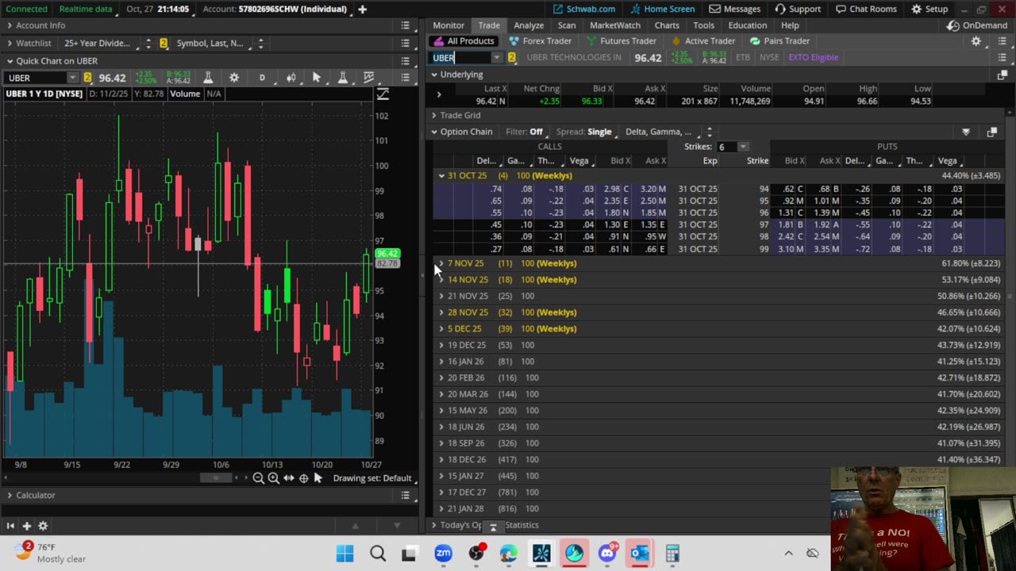The width and height of the screenshot is (1016, 571).
Task: Expand the Calculator gadget
Action: click(10, 496)
